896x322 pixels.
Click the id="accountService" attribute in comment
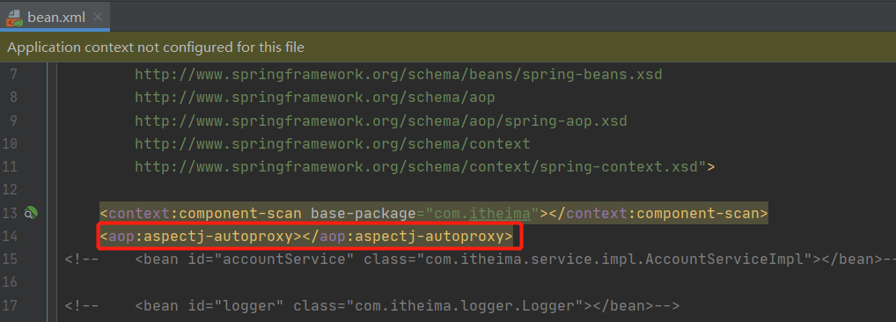pyautogui.click(x=271, y=260)
